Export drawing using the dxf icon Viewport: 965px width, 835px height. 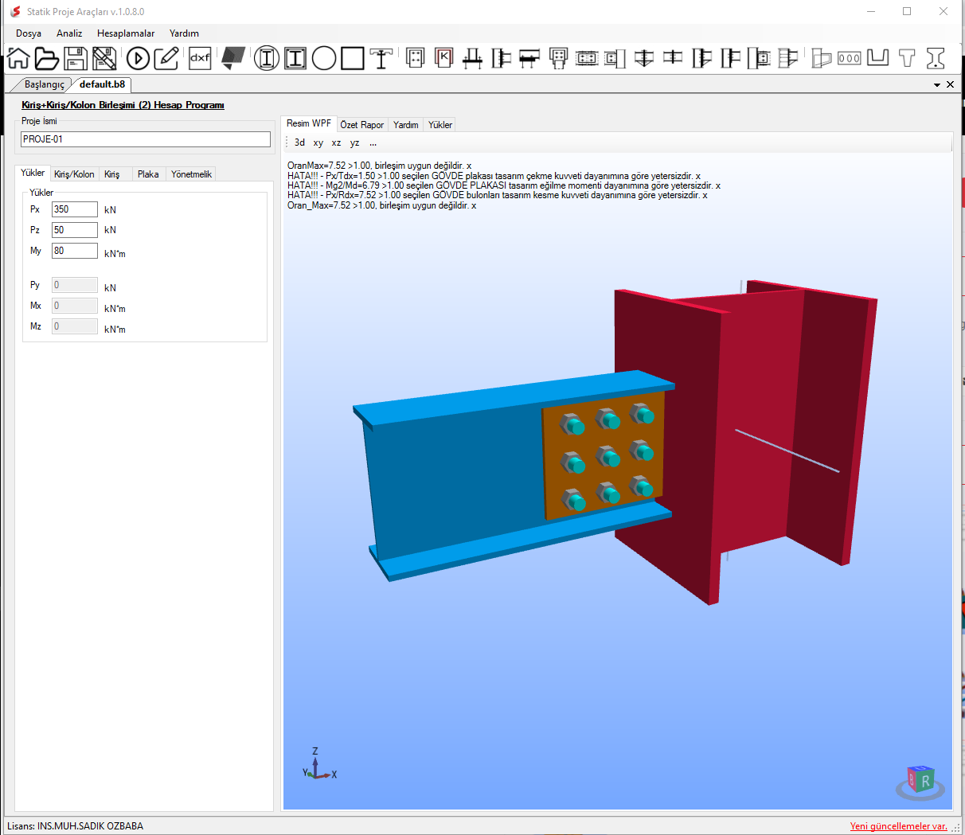click(200, 58)
